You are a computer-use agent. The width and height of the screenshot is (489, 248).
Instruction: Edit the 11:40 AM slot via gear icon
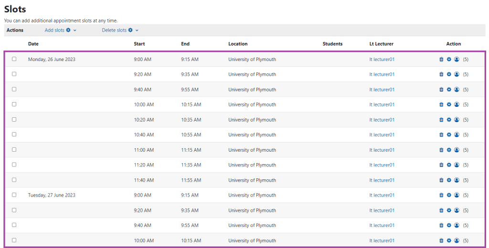point(449,180)
